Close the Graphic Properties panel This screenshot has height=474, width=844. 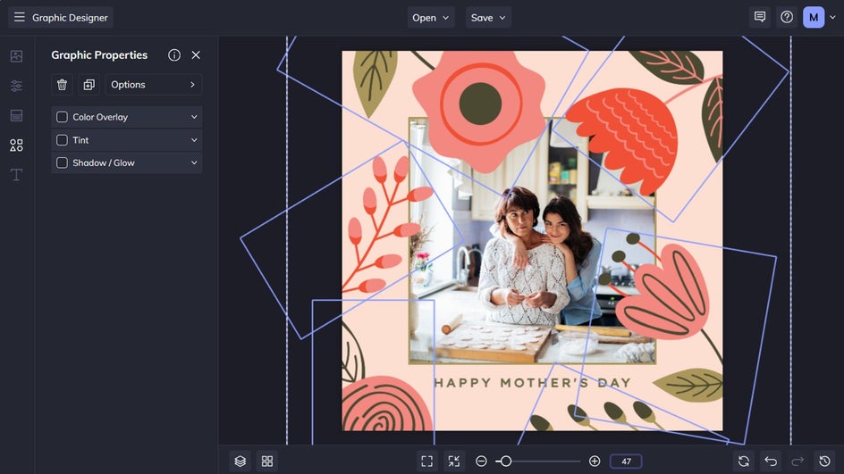(x=196, y=54)
